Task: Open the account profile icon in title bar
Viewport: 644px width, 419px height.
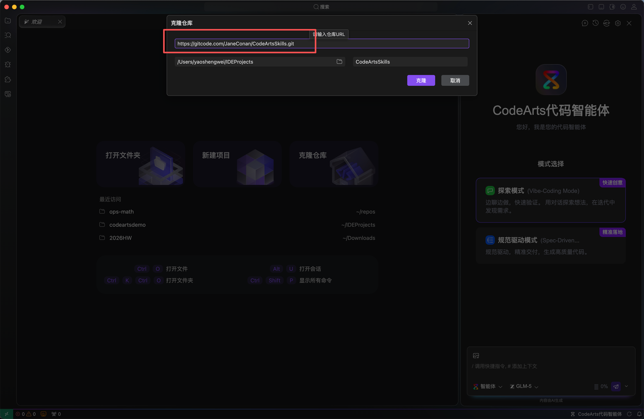Action: point(634,7)
